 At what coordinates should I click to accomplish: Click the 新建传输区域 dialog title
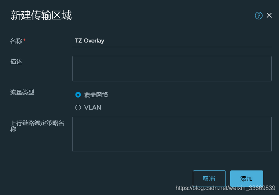41,15
